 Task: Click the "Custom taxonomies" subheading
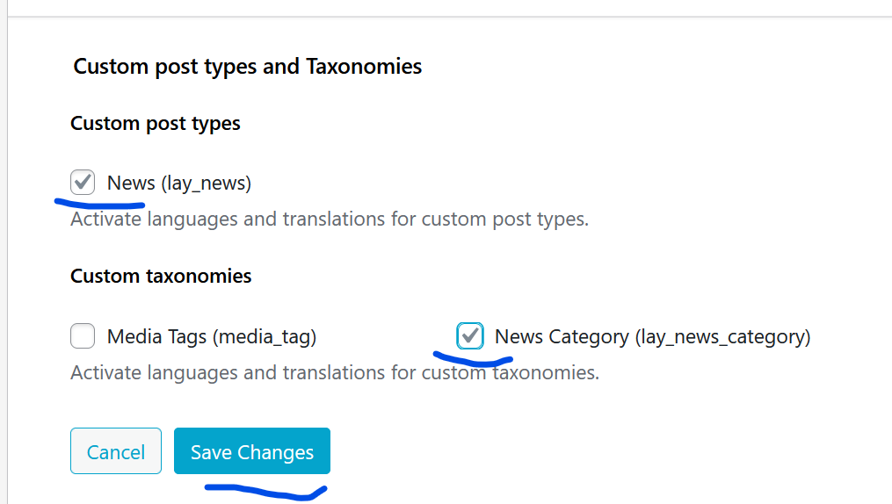click(x=161, y=276)
